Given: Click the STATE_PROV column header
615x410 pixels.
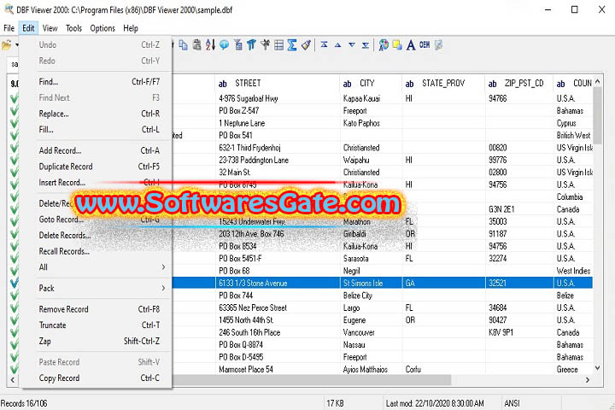Looking at the screenshot, I should (x=443, y=83).
